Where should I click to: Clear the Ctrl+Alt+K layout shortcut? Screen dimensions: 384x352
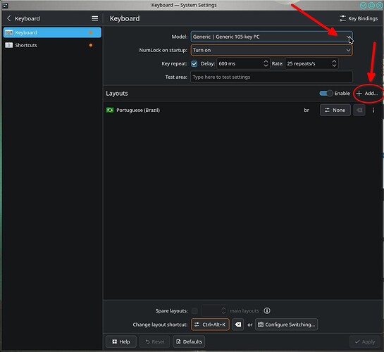[x=237, y=325]
